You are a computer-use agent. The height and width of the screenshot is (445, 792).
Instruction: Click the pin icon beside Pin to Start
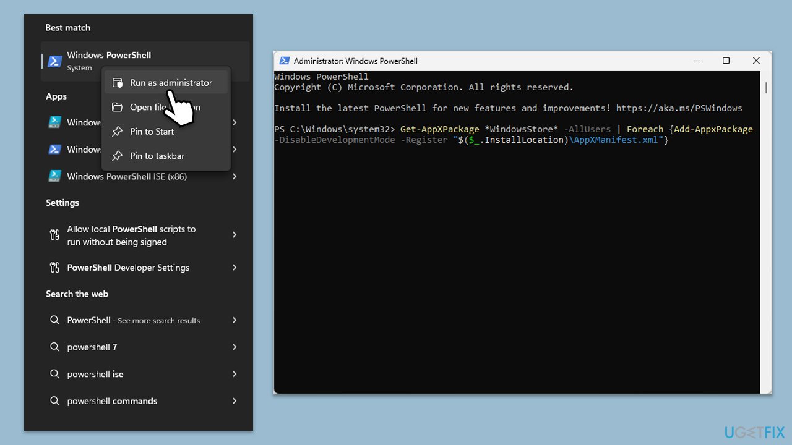tap(117, 132)
